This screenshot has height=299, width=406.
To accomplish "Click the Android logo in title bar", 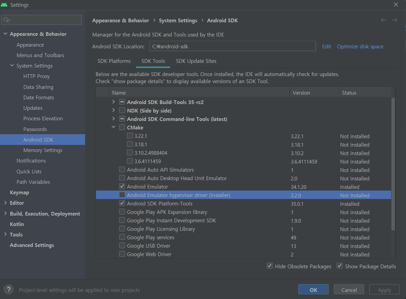I will [x=4, y=5].
